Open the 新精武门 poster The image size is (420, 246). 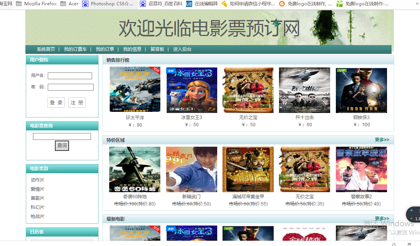click(191, 169)
